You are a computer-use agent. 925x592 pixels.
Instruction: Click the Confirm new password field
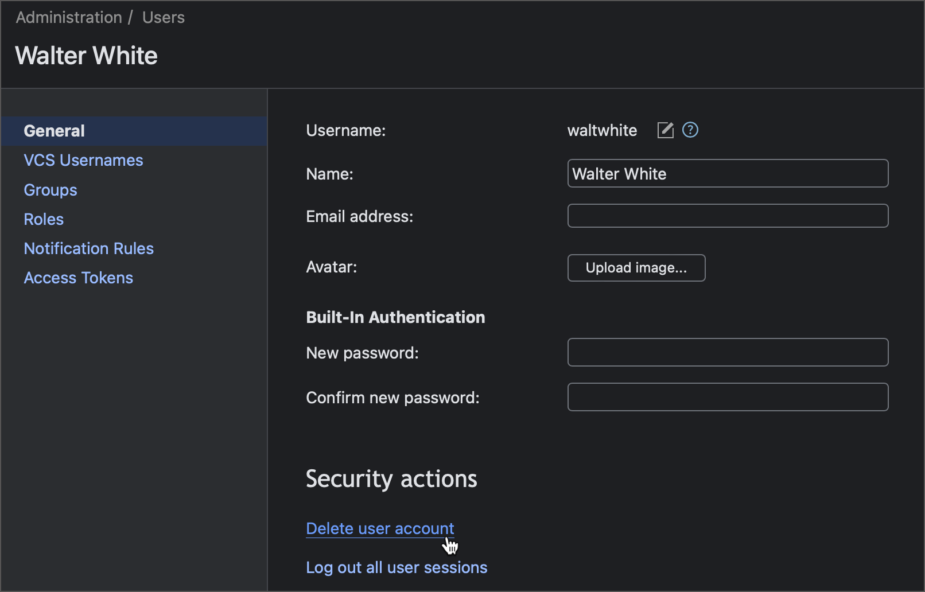727,397
